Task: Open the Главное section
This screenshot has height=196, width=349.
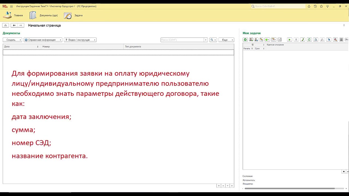Action: pos(13,16)
